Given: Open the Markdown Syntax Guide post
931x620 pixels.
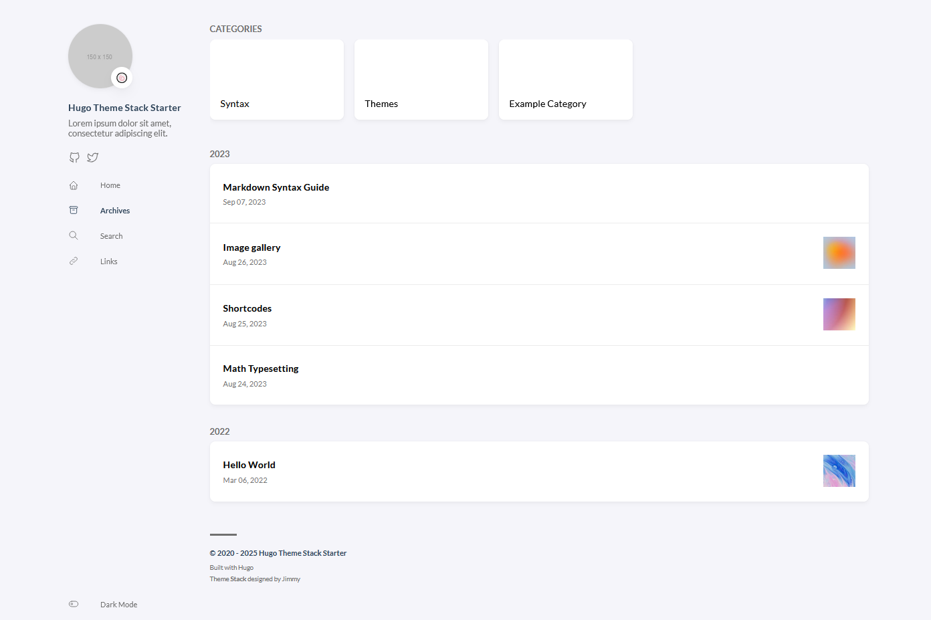Looking at the screenshot, I should pyautogui.click(x=276, y=187).
